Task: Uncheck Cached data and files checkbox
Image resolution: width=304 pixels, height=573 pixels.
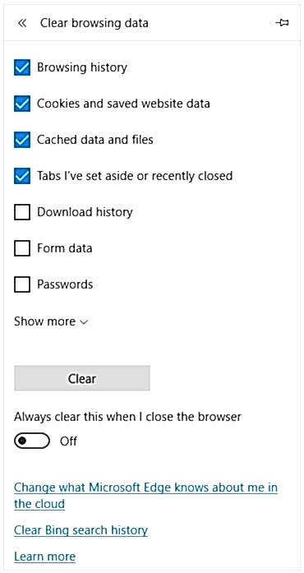Action: pos(22,140)
